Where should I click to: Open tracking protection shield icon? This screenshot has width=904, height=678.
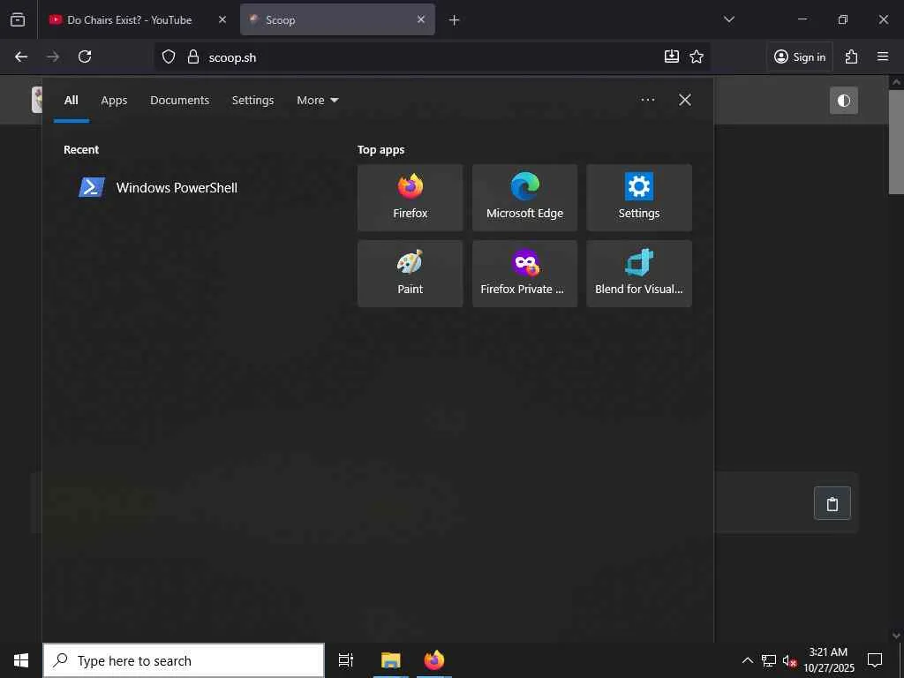[x=169, y=57]
